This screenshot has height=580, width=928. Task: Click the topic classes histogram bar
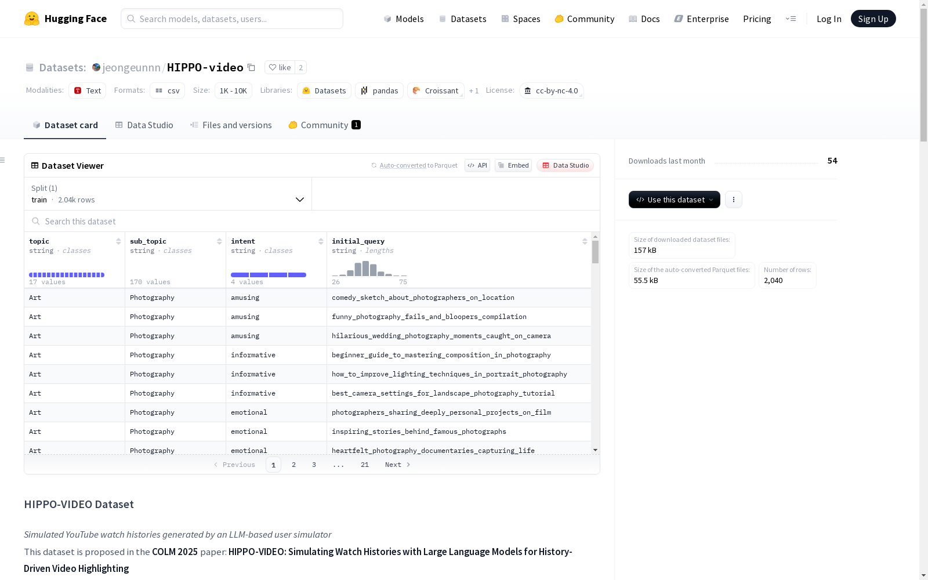[67, 275]
